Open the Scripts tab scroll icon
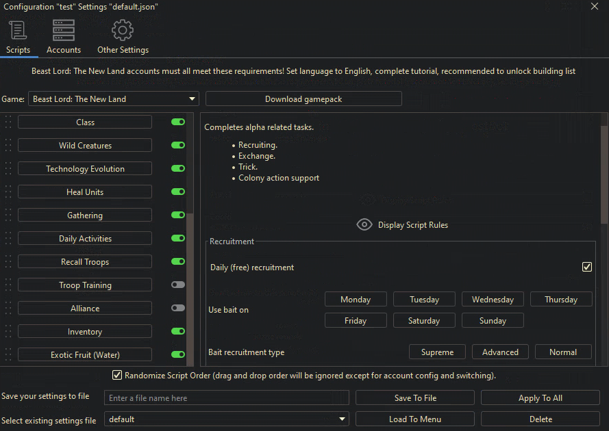The image size is (609, 431). 18,31
